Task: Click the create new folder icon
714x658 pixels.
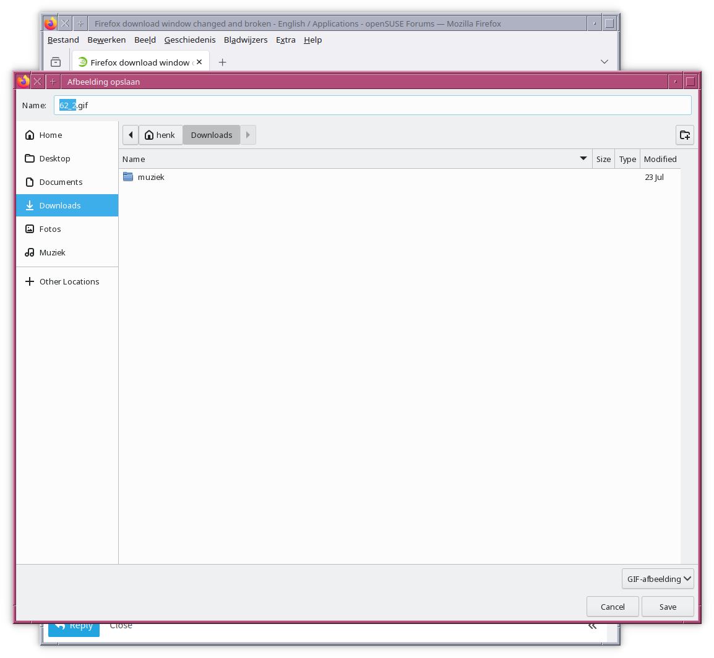Action: click(x=684, y=135)
